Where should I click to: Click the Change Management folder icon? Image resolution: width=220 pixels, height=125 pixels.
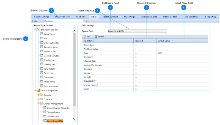tap(42, 103)
